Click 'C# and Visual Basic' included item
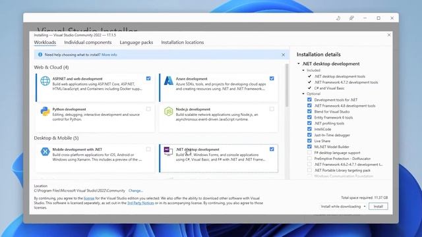Viewport: 422px width, 237px height. pyautogui.click(x=329, y=88)
